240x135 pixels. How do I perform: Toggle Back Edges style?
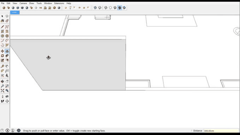100,8
